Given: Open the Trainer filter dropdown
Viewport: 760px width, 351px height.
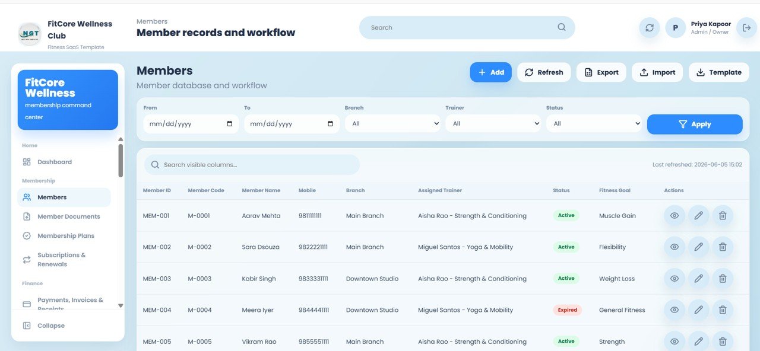Looking at the screenshot, I should point(493,124).
